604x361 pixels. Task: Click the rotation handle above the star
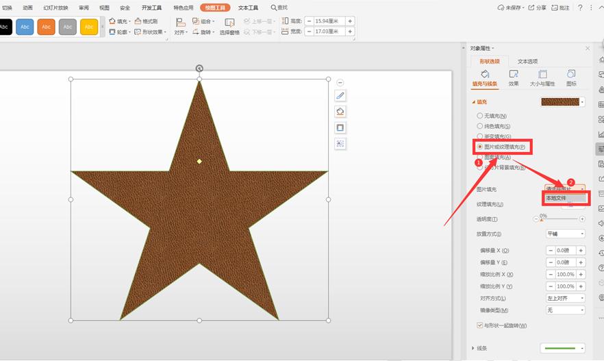coord(199,68)
